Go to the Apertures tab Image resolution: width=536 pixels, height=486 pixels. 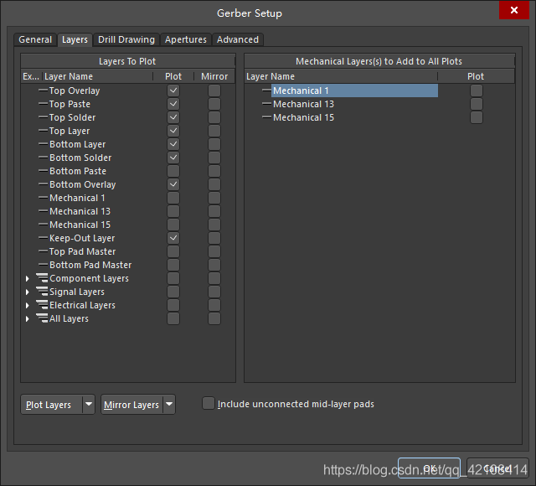coord(186,39)
